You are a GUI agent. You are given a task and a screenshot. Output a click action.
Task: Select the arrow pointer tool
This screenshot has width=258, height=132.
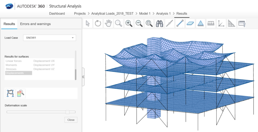[88, 24]
